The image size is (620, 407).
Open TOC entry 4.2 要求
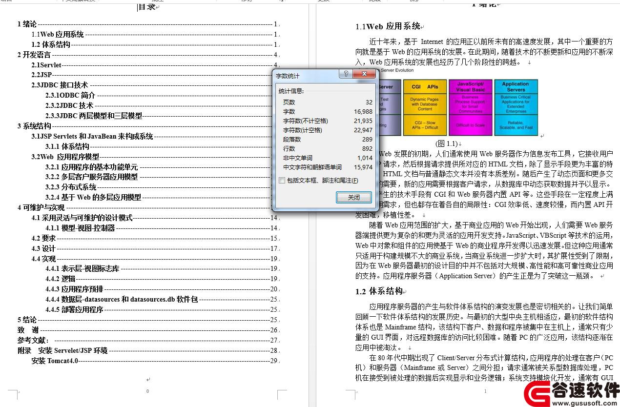pyautogui.click(x=155, y=238)
